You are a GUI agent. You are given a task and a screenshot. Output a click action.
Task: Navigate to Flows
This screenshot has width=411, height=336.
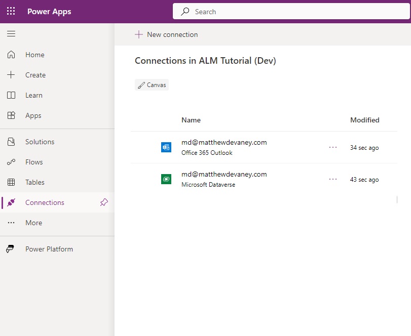(x=57, y=162)
